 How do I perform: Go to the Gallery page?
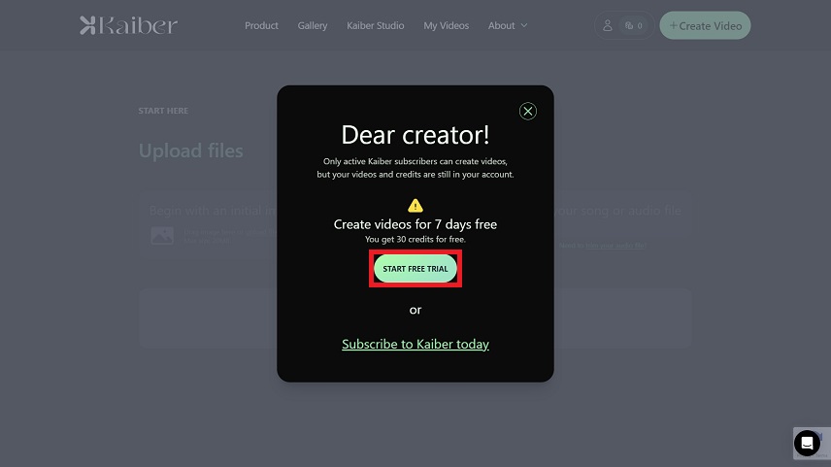tap(313, 25)
